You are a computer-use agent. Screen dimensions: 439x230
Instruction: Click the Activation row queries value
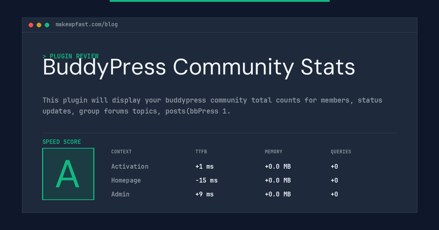click(x=334, y=166)
